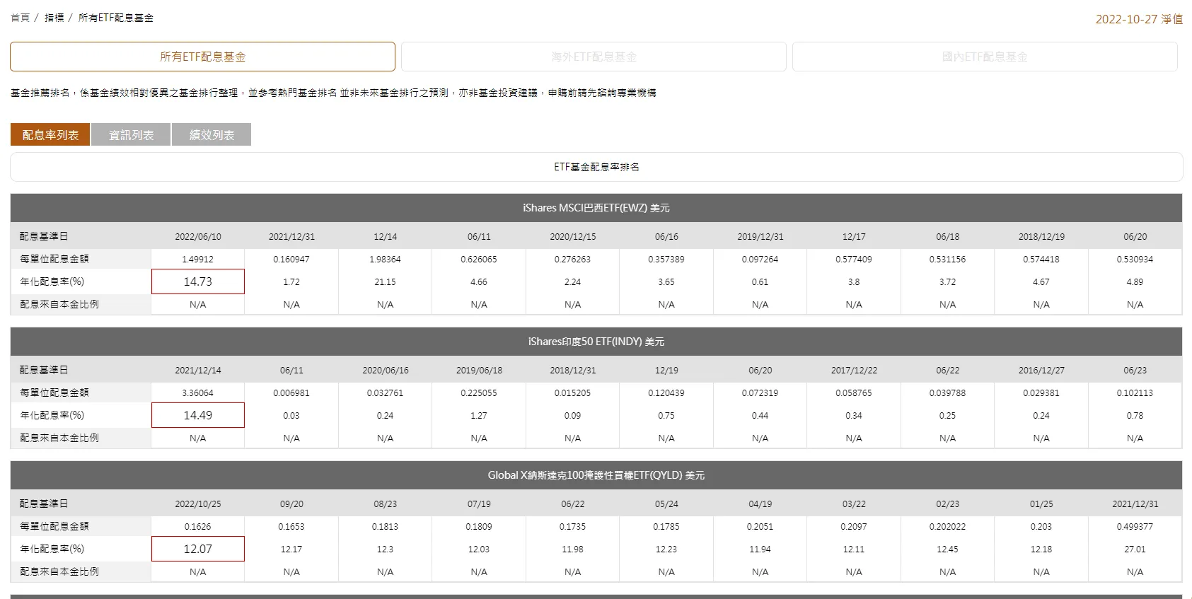Viewport: 1192px width, 599px height.
Task: Select the 0.006981 distribution amount cell
Action: 291,393
